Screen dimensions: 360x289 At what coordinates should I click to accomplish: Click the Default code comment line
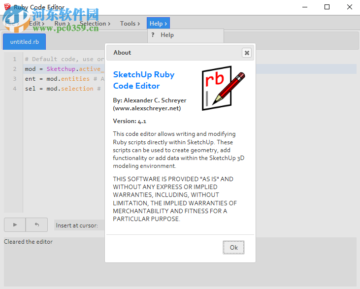(65, 59)
